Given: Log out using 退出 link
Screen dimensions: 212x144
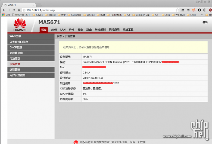Looking at the screenshot, I should (205, 22).
